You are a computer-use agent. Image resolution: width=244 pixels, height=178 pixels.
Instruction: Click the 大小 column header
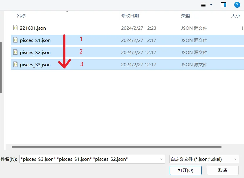coord(236,16)
